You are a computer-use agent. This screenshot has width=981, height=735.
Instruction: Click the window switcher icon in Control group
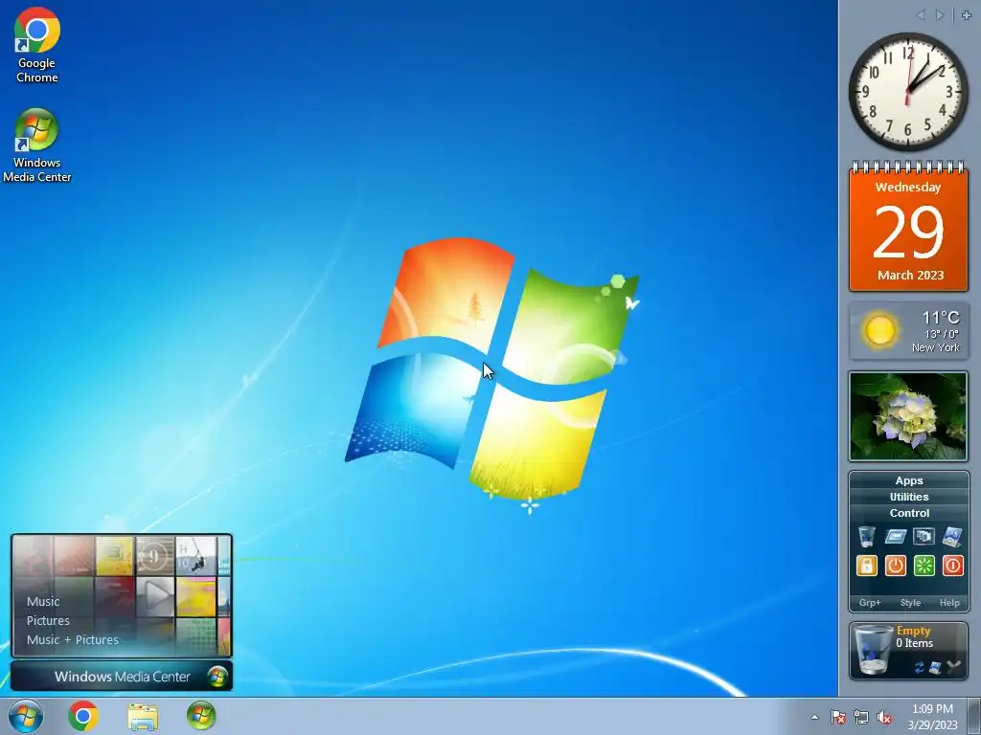[924, 536]
